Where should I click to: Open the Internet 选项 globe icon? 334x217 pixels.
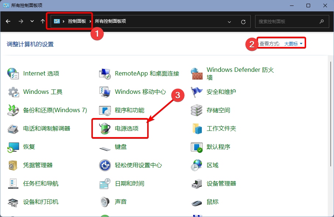click(x=13, y=74)
